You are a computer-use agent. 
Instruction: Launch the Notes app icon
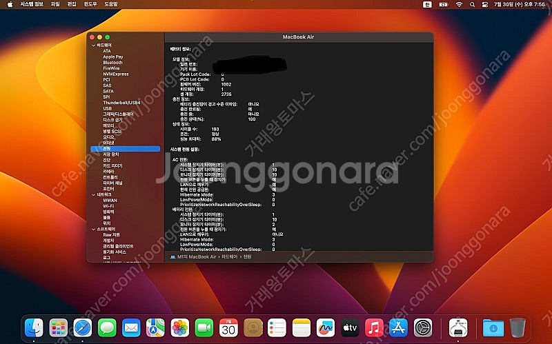[302, 328]
